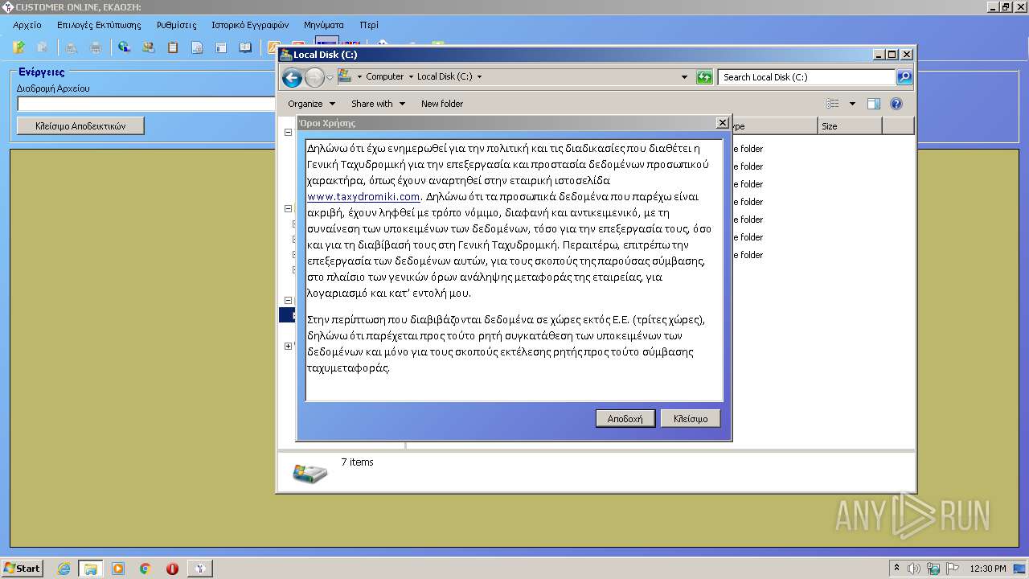Click the open book toolbar icon
Viewport: 1029px width, 579px height.
(245, 47)
